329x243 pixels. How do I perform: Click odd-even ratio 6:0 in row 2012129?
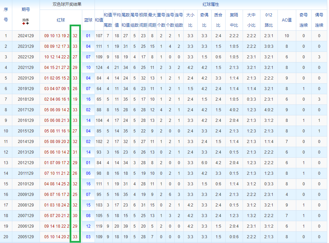[204, 163]
